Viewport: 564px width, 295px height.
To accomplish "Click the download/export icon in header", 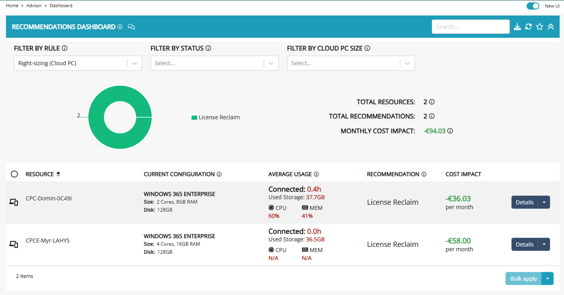I will click(x=517, y=27).
